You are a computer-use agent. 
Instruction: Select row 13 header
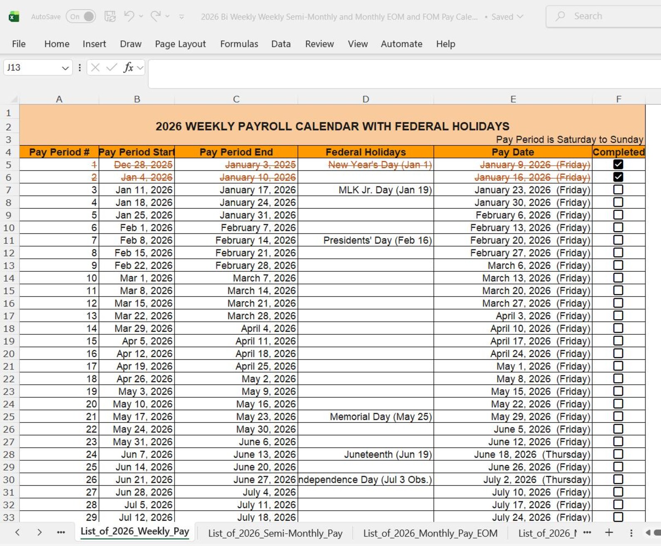tap(9, 265)
